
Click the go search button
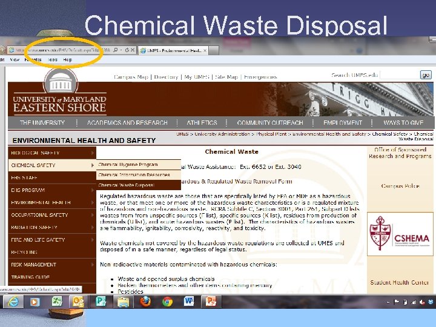[x=426, y=75]
